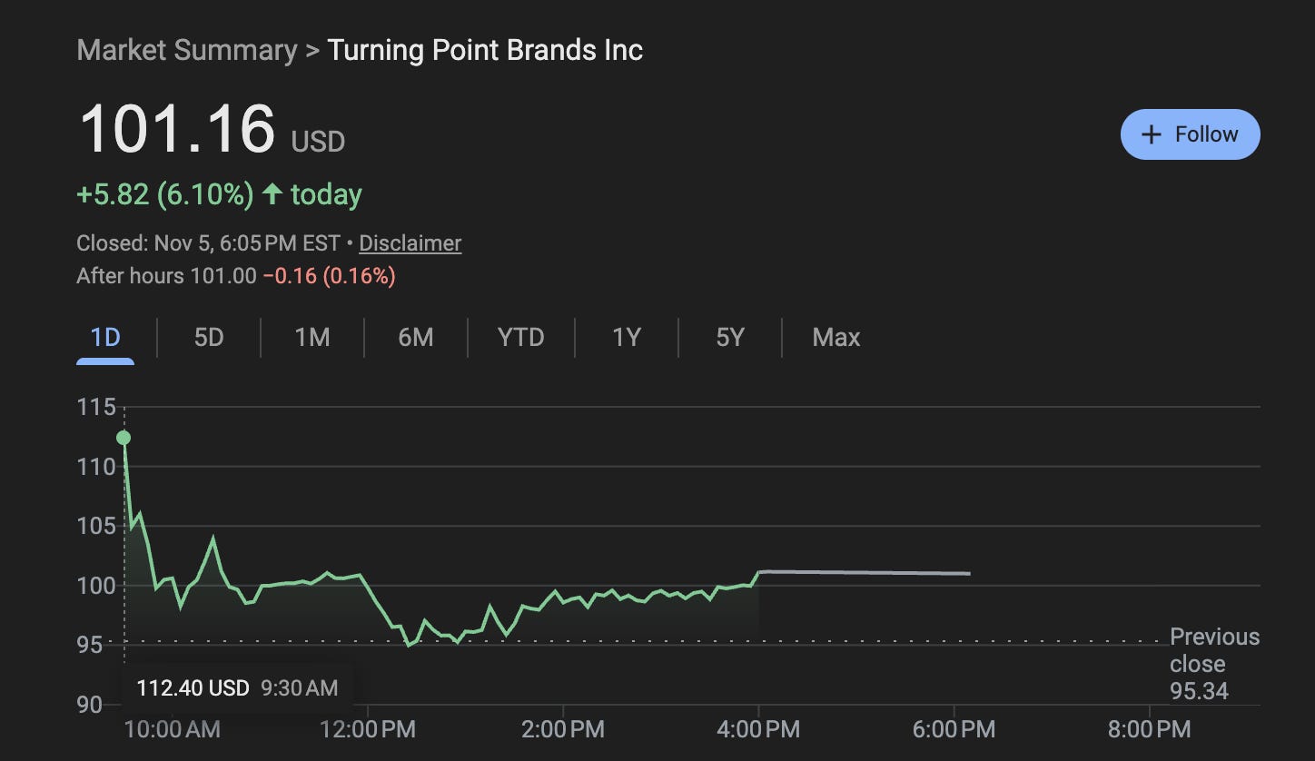Open the Disclaimer link

(x=410, y=243)
